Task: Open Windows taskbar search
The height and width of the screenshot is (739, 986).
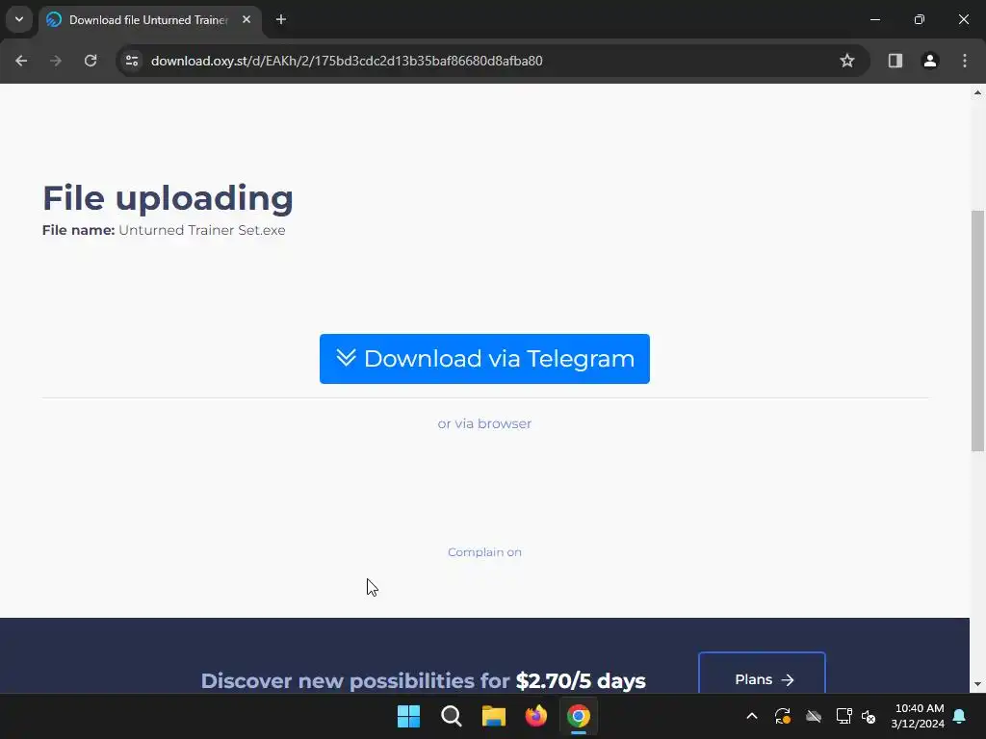Action: 451,716
